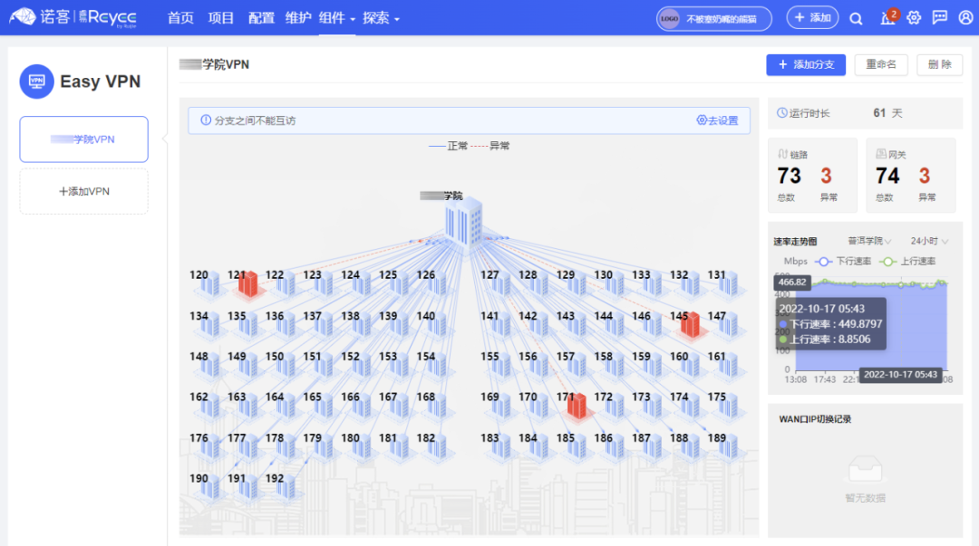The width and height of the screenshot is (979, 546).
Task: Click the info icon beside 分支之间不能互访
Action: [206, 120]
